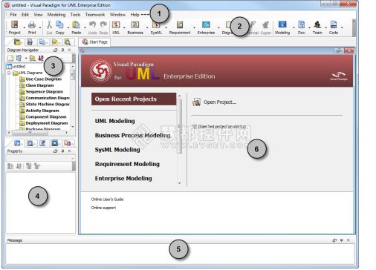Click the Open Project... link
The height and width of the screenshot is (270, 376).
click(220, 102)
